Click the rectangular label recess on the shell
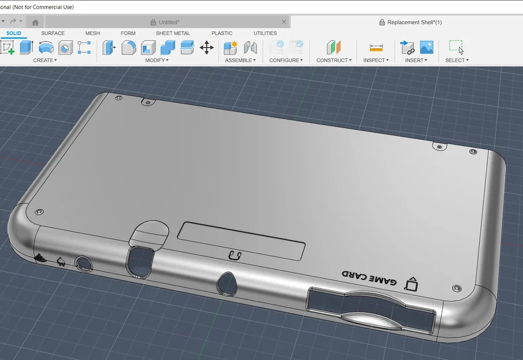This screenshot has width=523, height=360. coord(241,241)
